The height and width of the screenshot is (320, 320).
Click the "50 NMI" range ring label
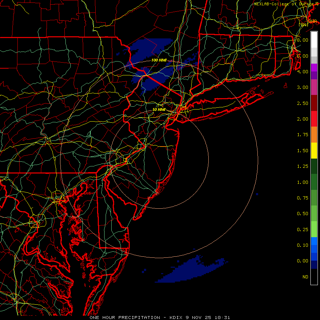pos(159,110)
